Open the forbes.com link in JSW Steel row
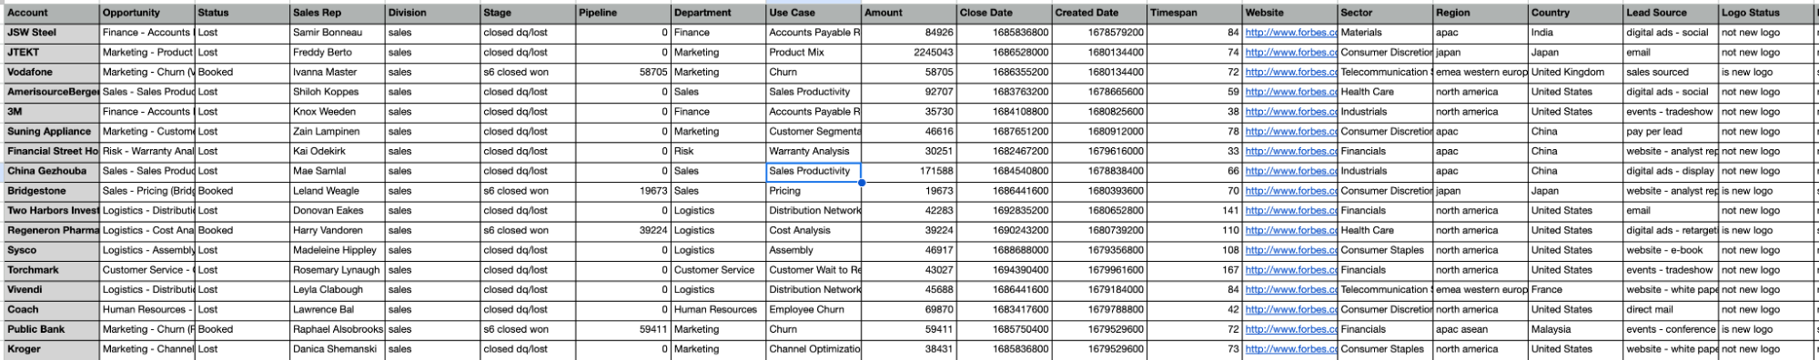The height and width of the screenshot is (360, 1819). (1291, 33)
